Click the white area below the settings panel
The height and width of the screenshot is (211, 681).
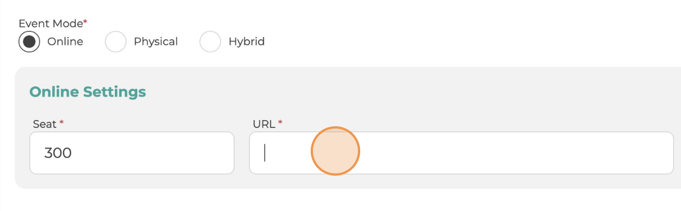coord(338,200)
